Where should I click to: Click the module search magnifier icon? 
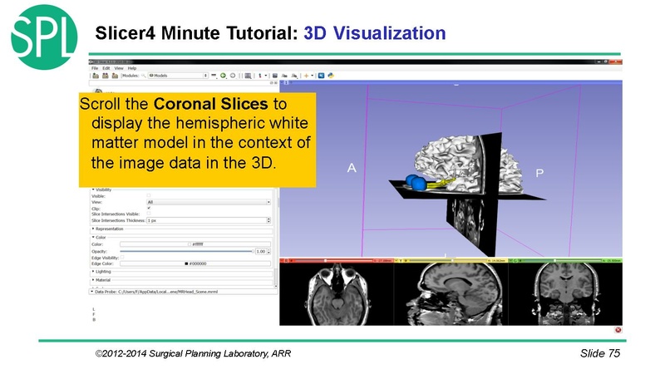144,76
